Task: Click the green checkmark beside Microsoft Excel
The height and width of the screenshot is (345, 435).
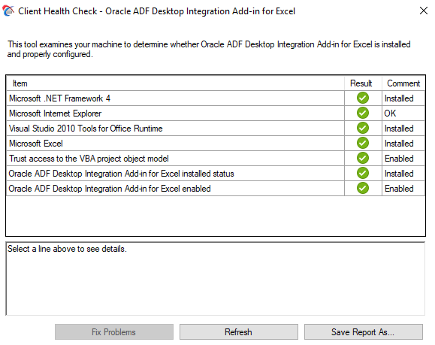Action: (x=363, y=143)
